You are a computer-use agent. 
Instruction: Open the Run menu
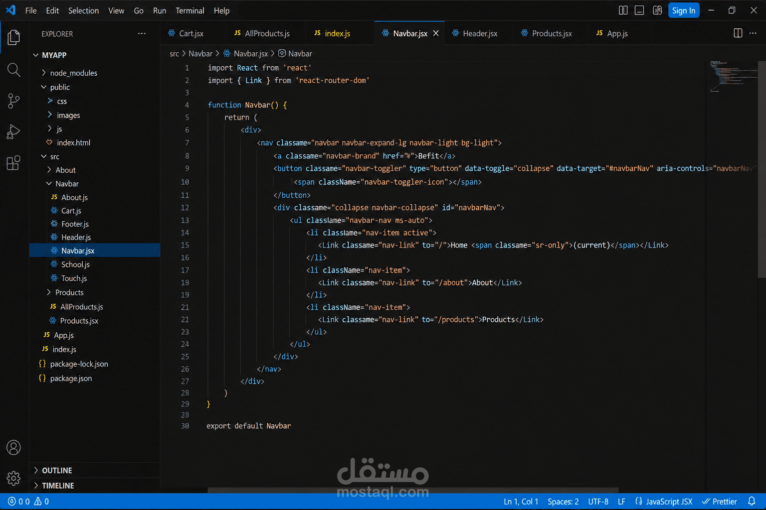point(160,10)
